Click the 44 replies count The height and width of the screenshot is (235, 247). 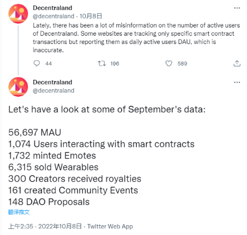pyautogui.click(x=48, y=64)
